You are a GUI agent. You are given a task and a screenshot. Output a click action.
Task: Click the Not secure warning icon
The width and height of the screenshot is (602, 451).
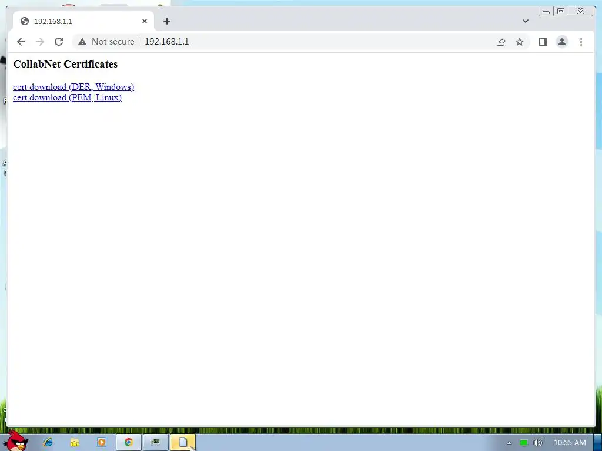[82, 42]
